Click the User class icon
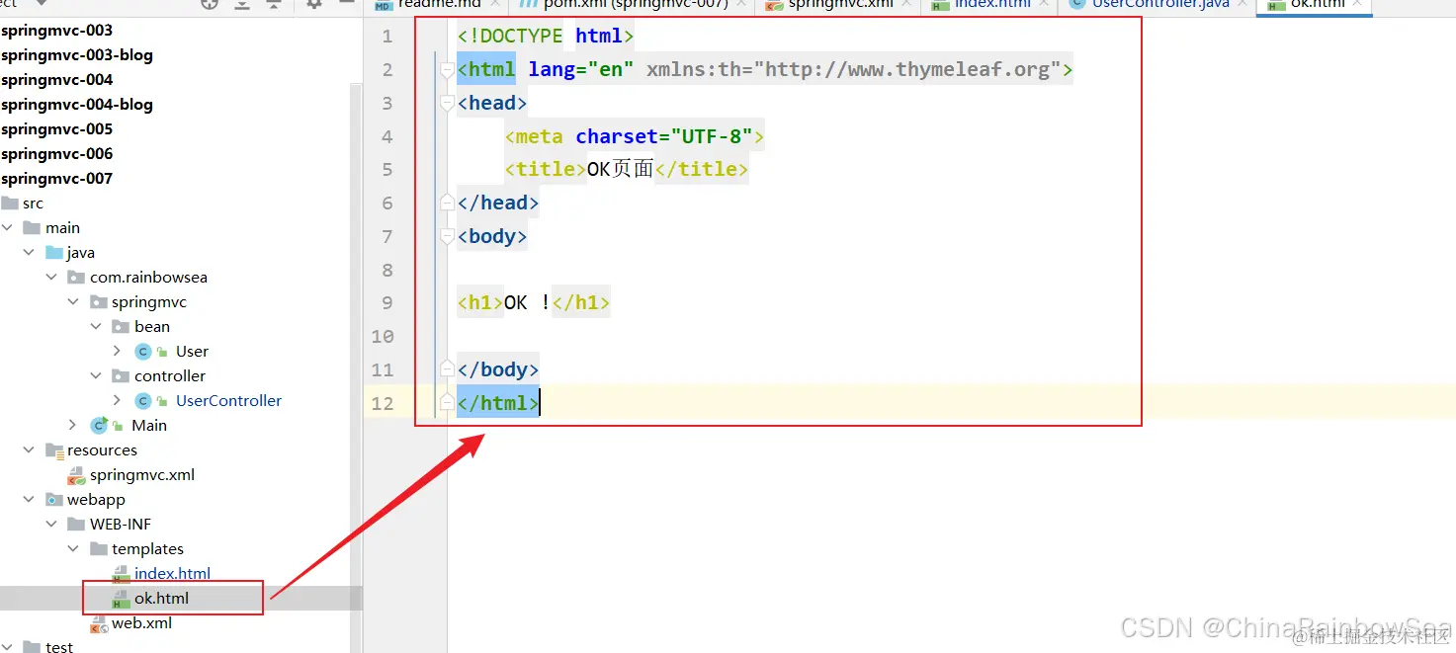The height and width of the screenshot is (653, 1456). [143, 352]
